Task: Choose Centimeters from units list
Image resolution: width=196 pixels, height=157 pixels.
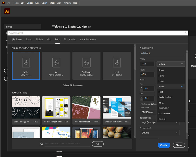Action: point(171,114)
